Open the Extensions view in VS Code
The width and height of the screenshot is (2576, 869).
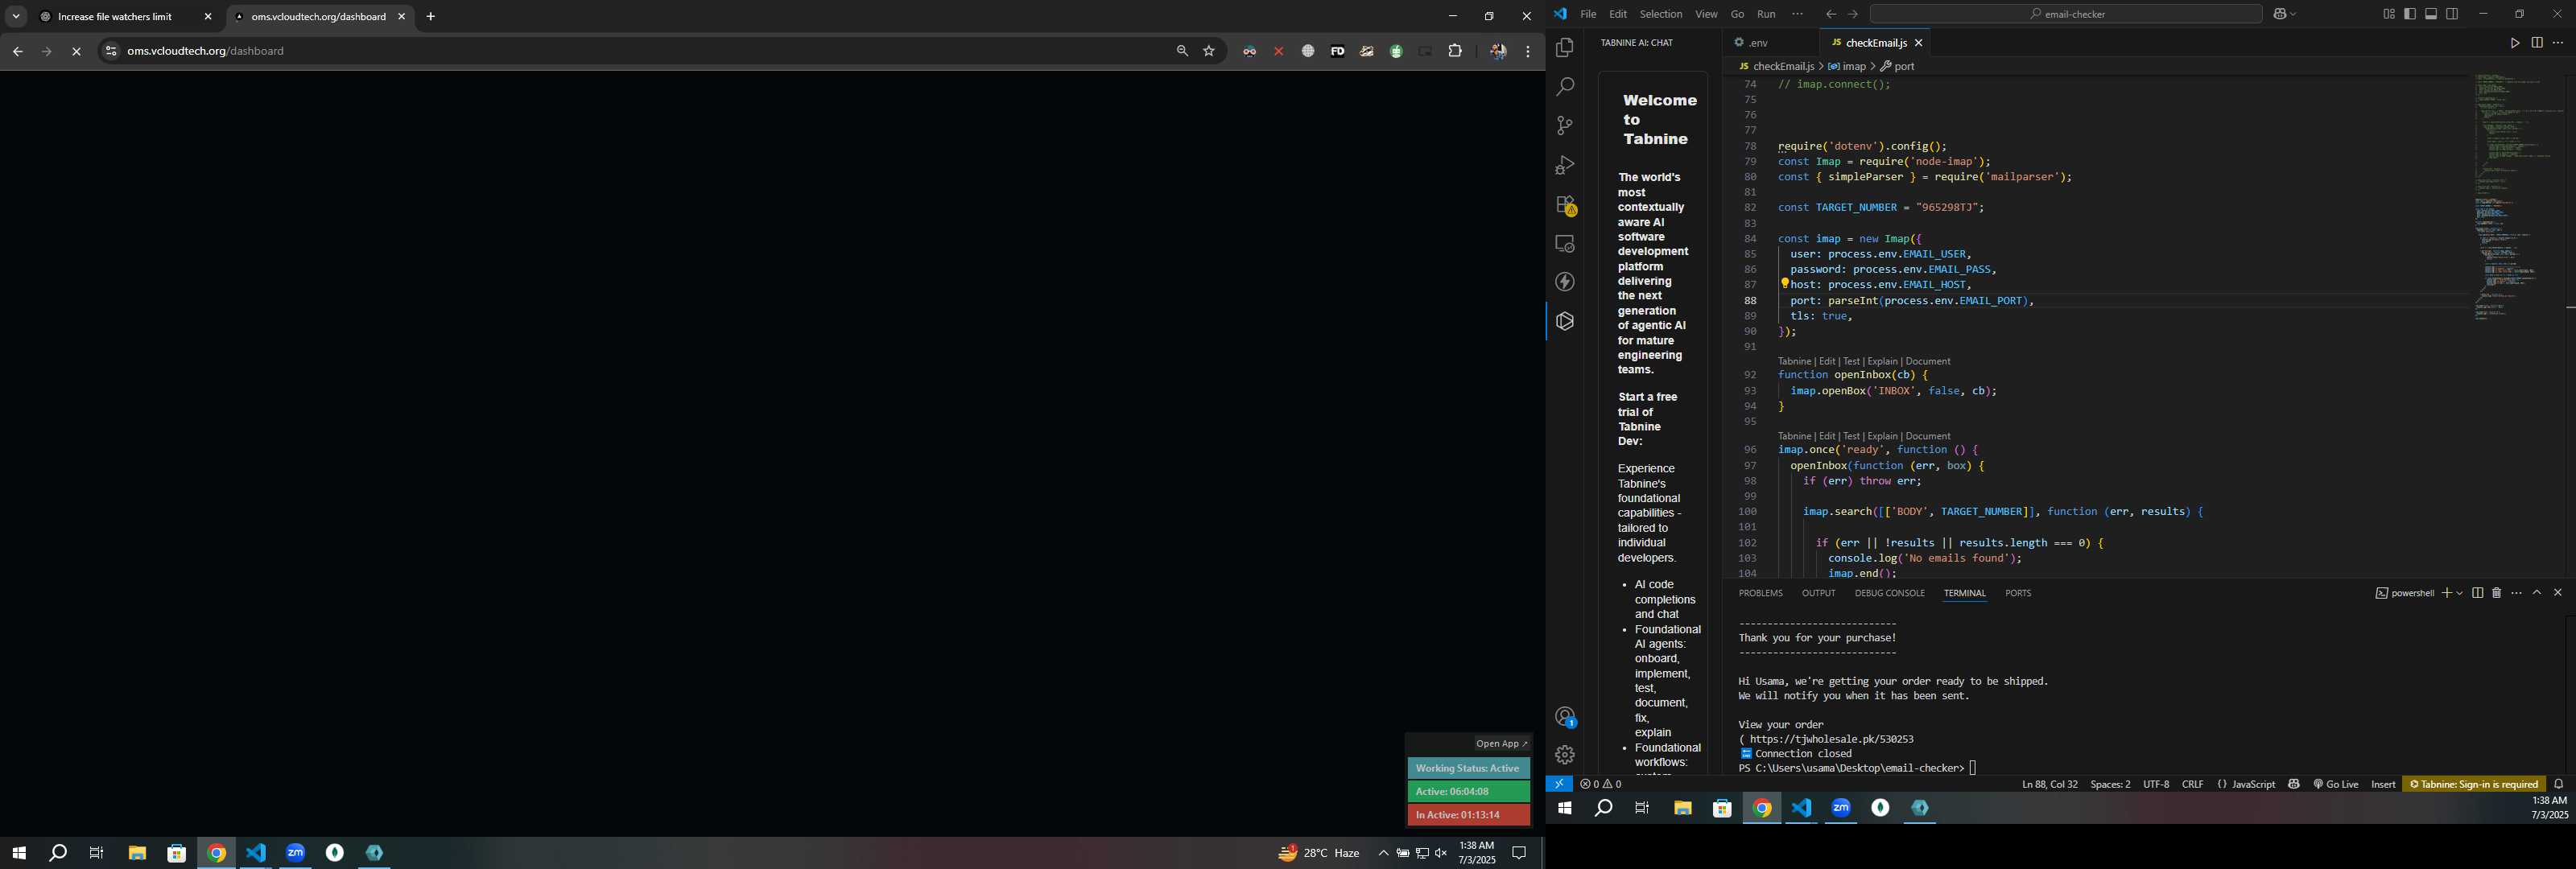(x=1564, y=205)
